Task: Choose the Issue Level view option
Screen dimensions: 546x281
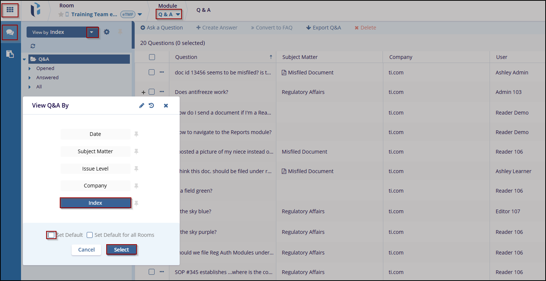Action: 95,169
